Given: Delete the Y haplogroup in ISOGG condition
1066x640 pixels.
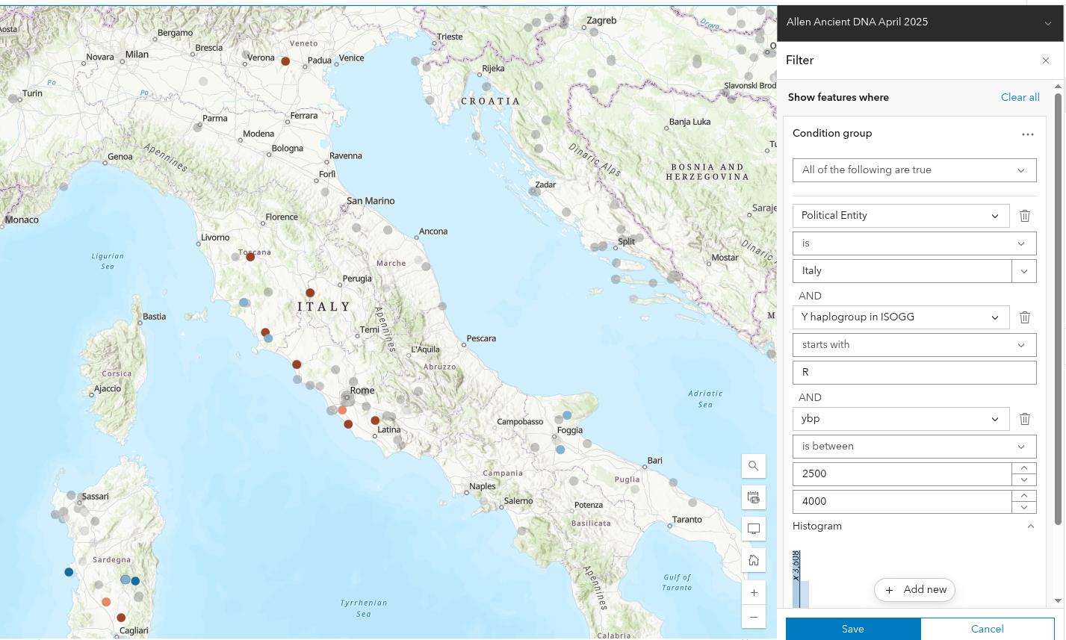Looking at the screenshot, I should pos(1025,317).
